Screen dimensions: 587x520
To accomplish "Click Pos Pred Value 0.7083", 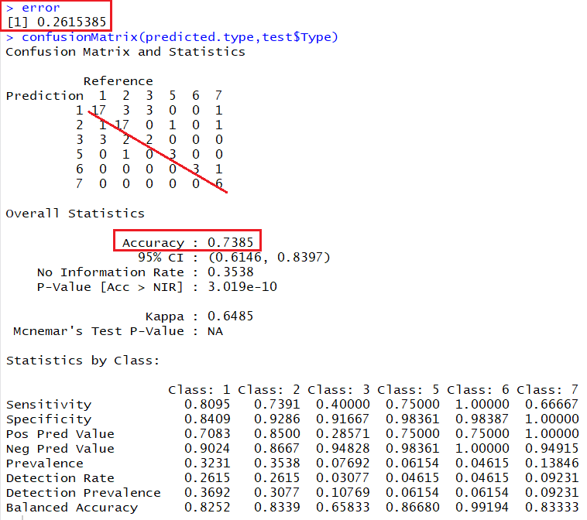I will click(x=207, y=433).
